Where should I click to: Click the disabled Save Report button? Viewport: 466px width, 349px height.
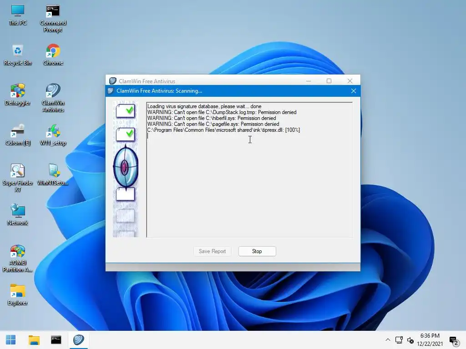tap(212, 251)
